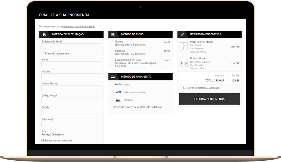Viewport: 281px width, 162px height.
Task: Select the Expresso shipping radio button
Action: click(112, 51)
